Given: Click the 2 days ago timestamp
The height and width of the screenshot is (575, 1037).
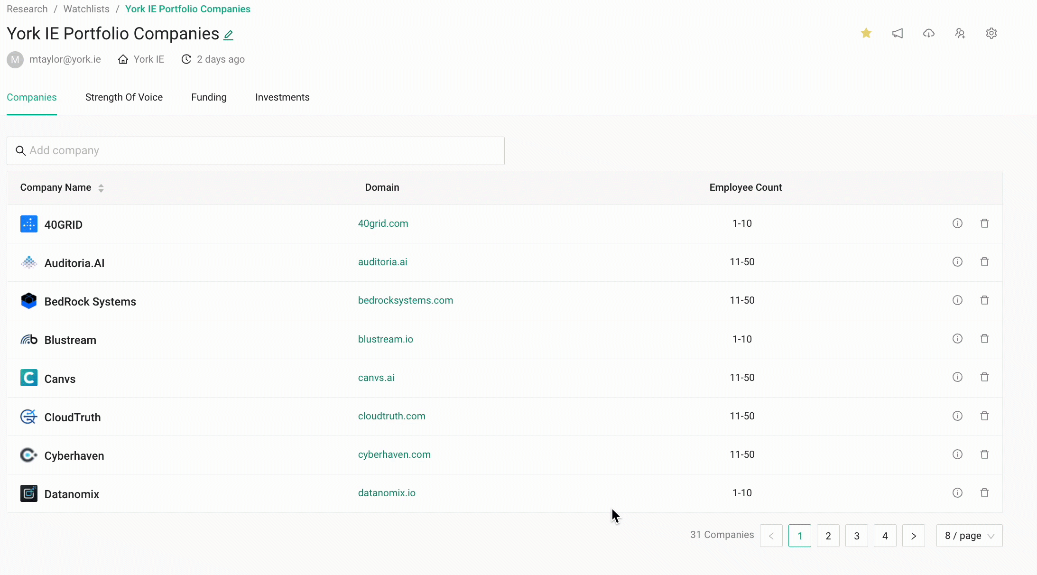Looking at the screenshot, I should click(x=221, y=59).
